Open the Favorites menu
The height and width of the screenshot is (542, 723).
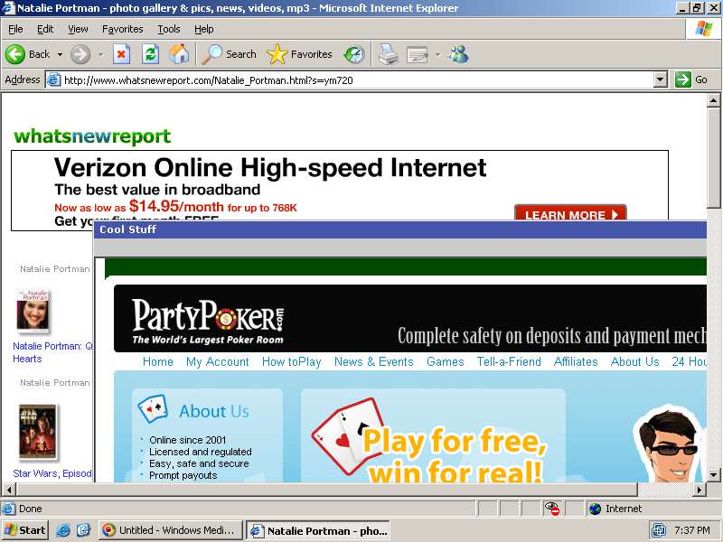(x=123, y=29)
